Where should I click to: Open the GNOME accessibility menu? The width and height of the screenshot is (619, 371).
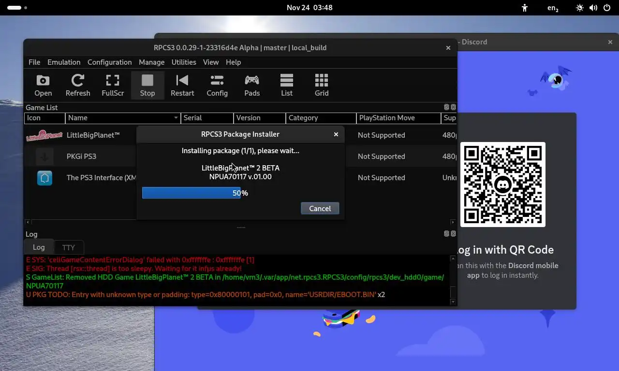pos(525,8)
